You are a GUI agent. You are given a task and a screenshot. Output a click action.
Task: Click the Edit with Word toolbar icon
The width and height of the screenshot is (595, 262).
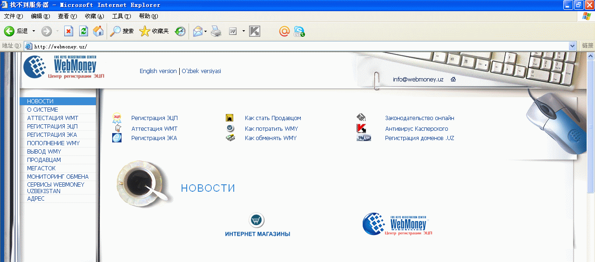[x=233, y=32]
